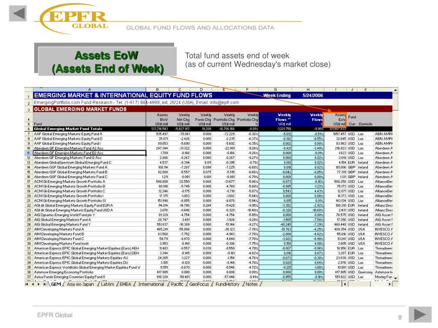Click next sheet tab navigation arrow
This screenshot has width=438, height=328.
(38, 284)
